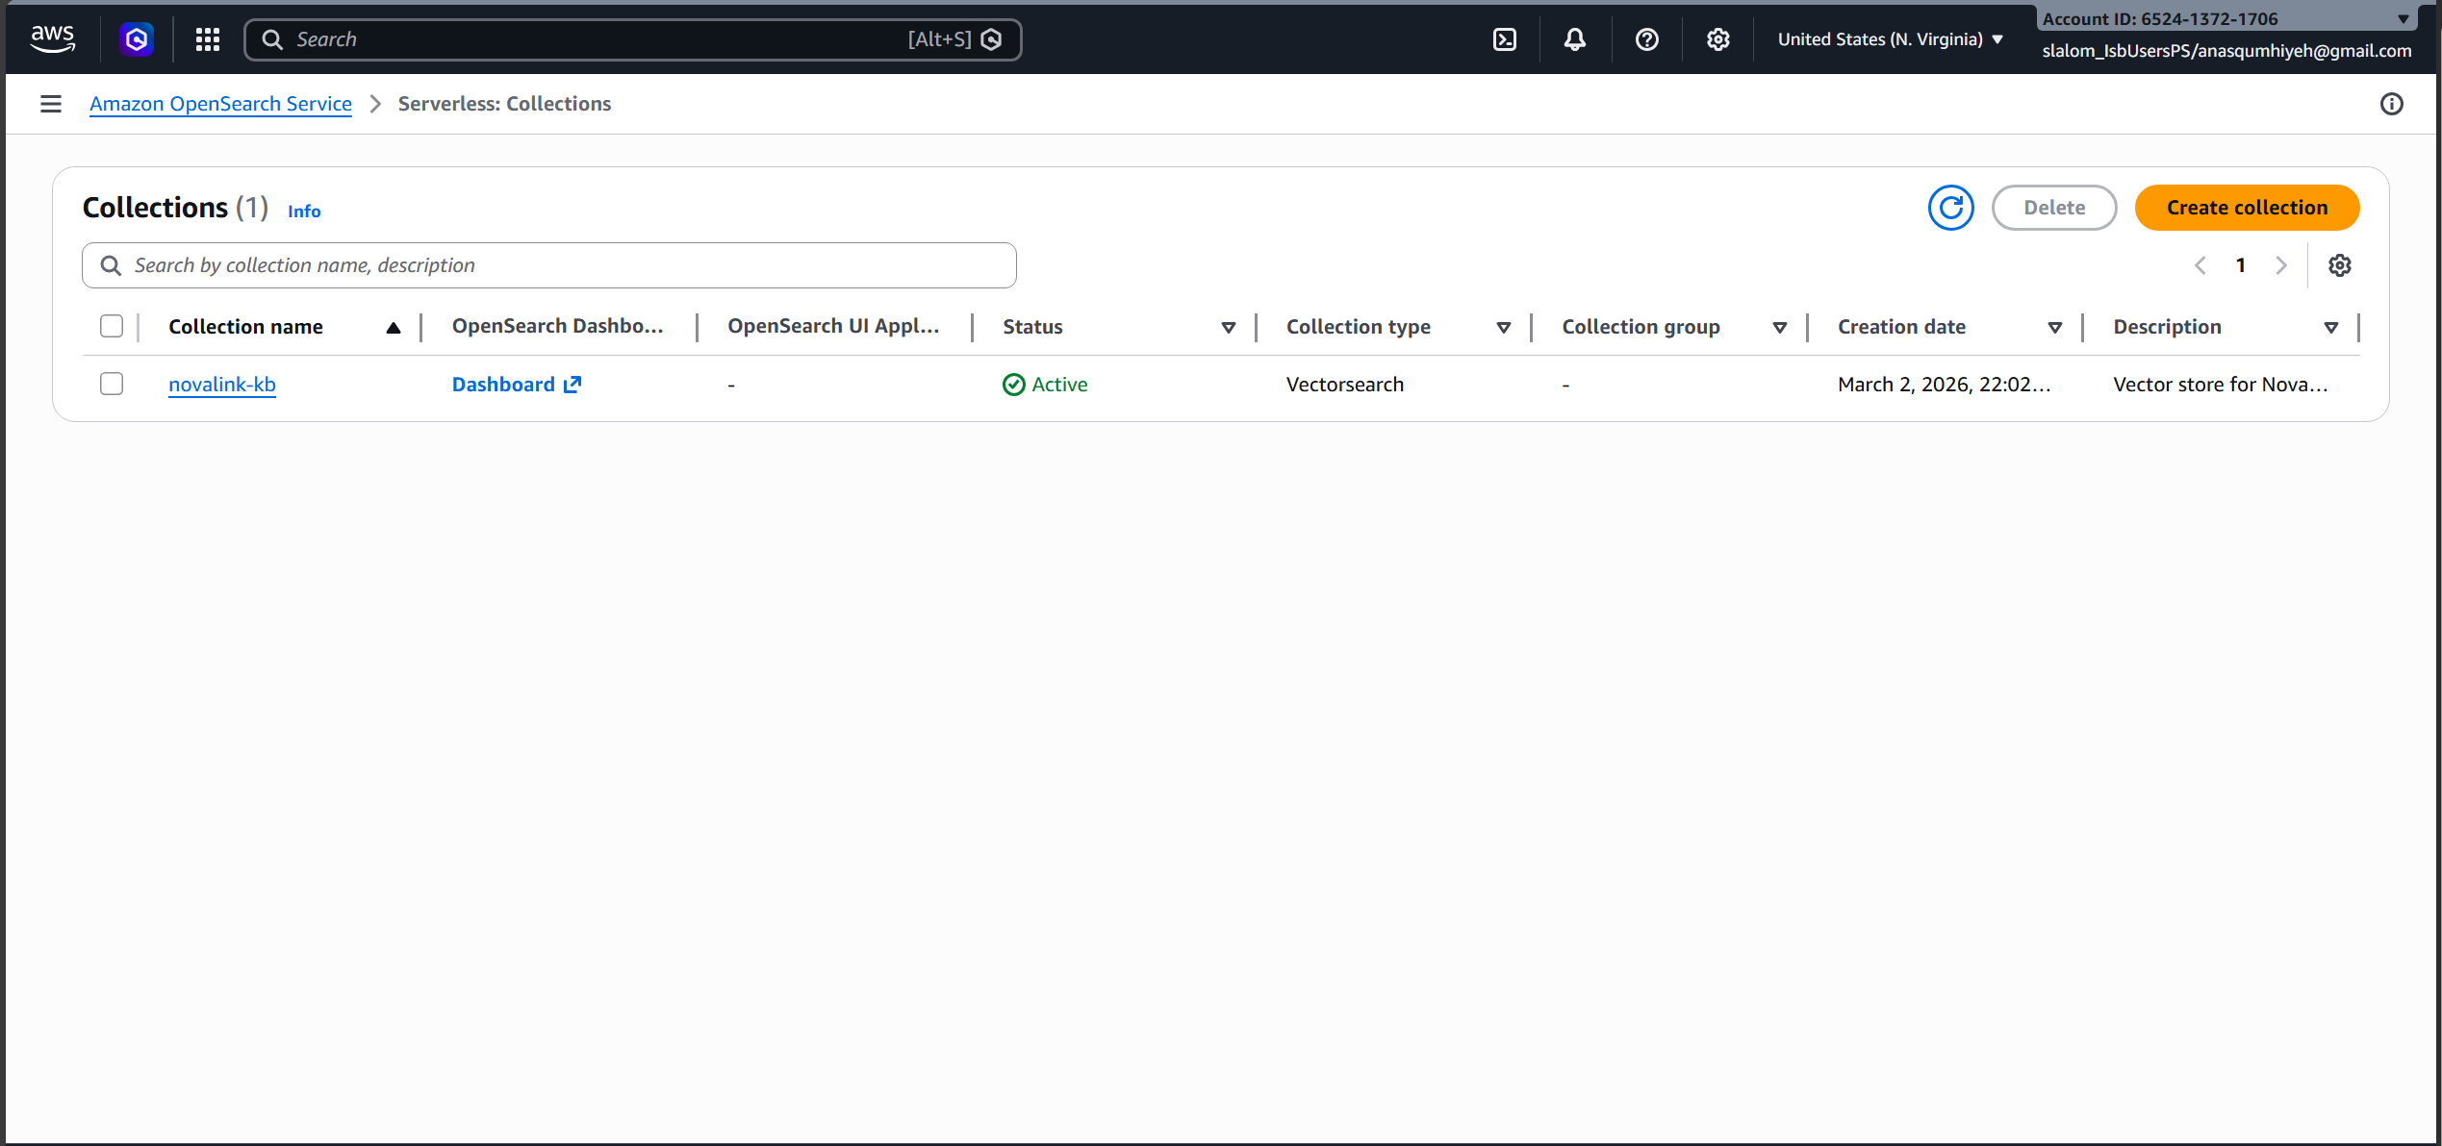Screen dimensions: 2442x1146
Task: Open the novalink-kb collection link
Action: click(x=222, y=385)
